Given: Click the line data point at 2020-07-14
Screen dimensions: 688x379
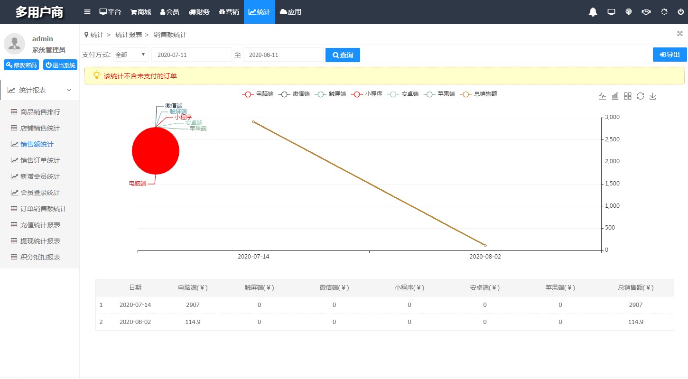Looking at the screenshot, I should [253, 122].
